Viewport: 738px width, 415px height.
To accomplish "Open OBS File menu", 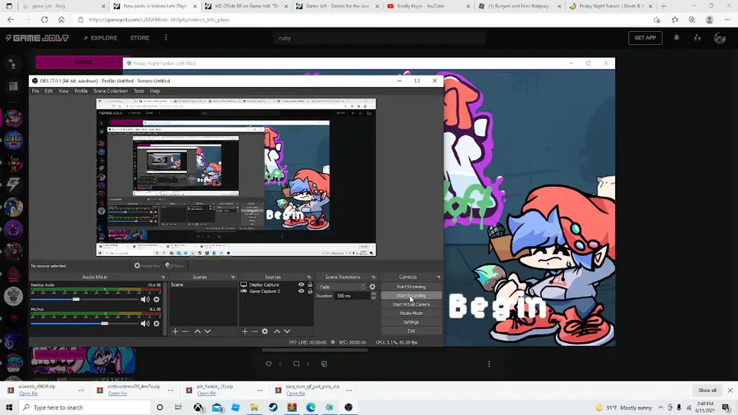I will [x=35, y=91].
